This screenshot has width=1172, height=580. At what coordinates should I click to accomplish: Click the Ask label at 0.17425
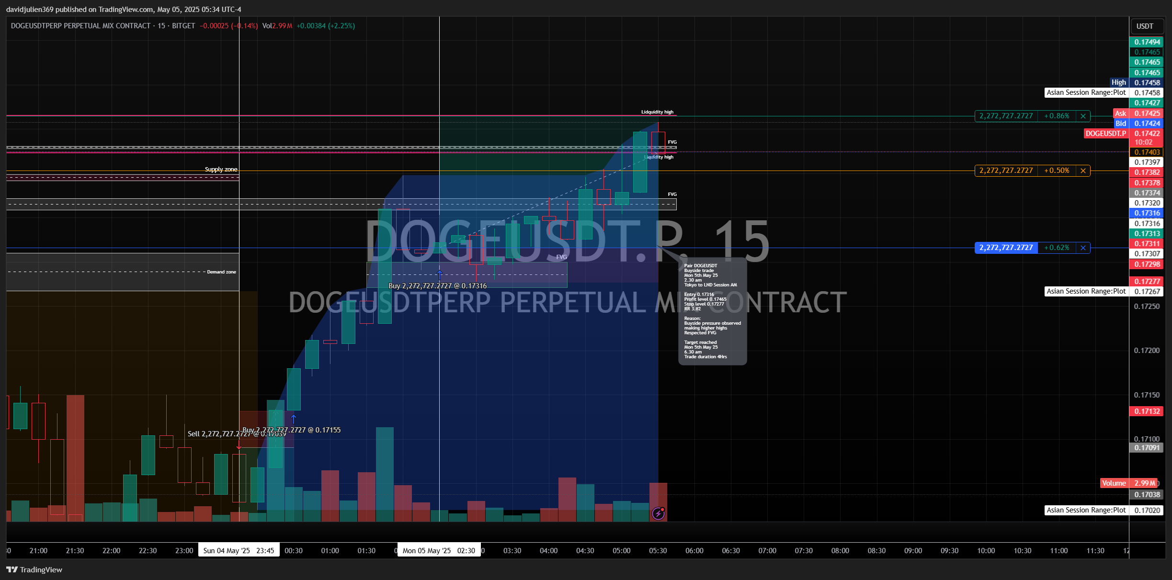click(1121, 114)
